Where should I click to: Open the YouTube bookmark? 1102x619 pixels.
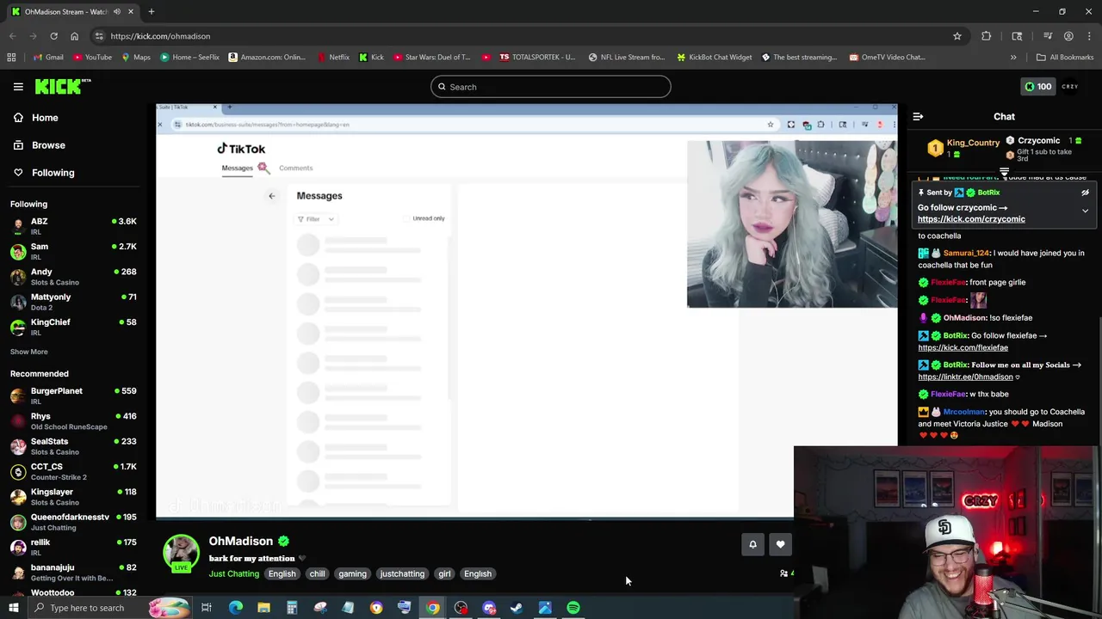92,58
